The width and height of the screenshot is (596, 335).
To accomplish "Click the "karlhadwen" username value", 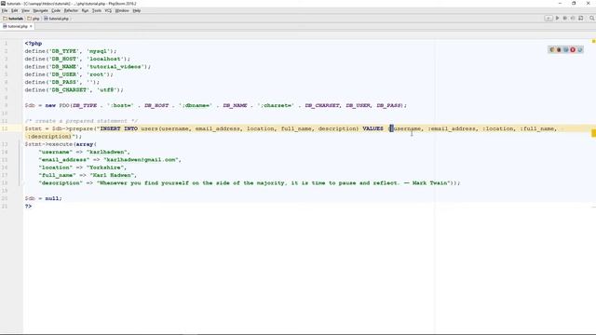I will point(108,152).
